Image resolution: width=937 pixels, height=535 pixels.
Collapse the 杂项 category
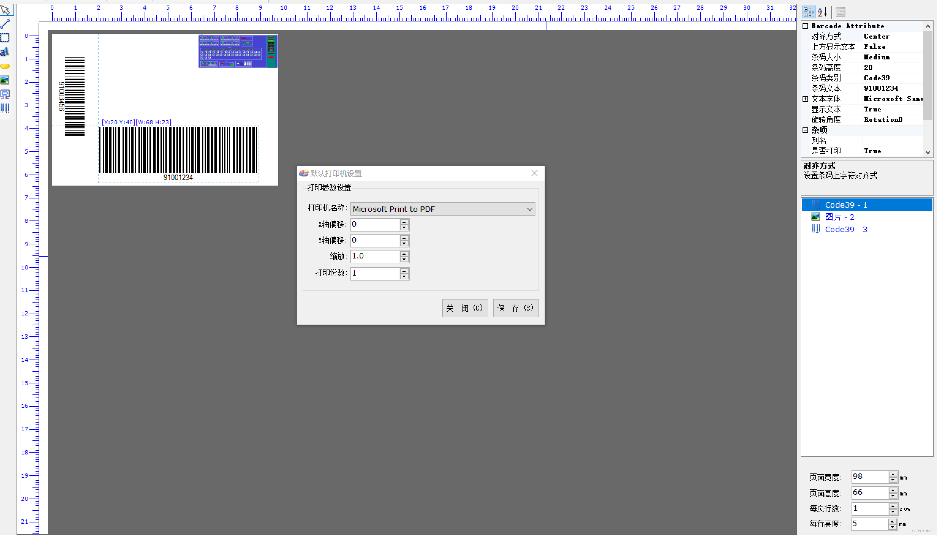click(x=806, y=130)
